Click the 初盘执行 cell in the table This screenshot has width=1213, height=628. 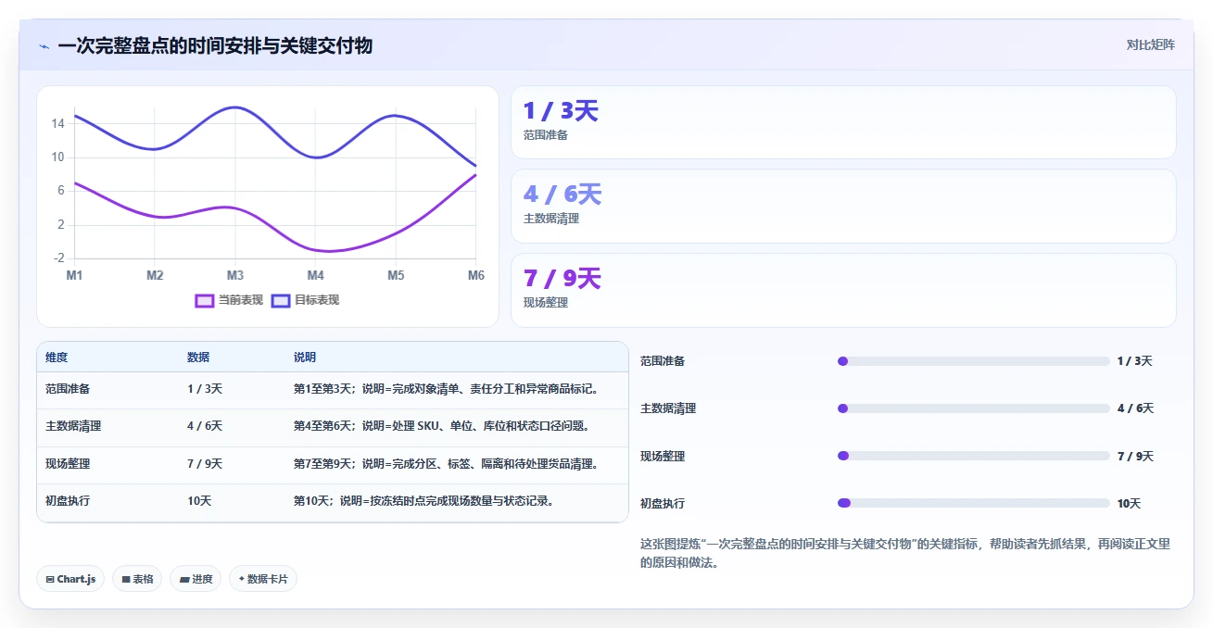(68, 500)
